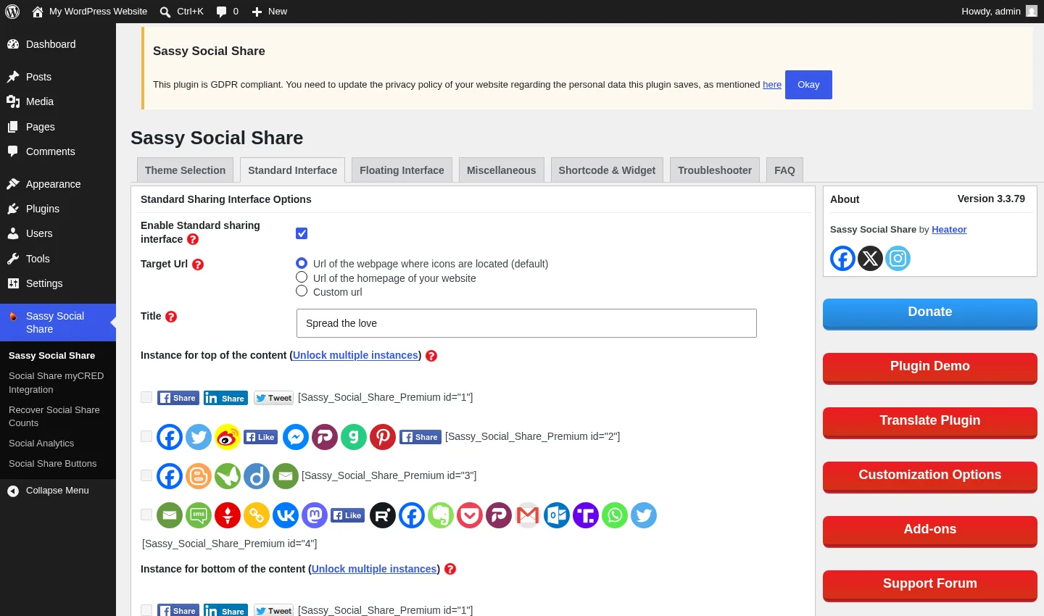
Task: Click the Outlook icon in the fourth row
Action: pos(557,515)
